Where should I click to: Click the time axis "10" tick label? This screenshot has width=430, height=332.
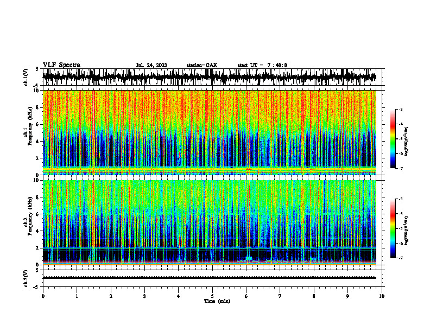point(382,296)
